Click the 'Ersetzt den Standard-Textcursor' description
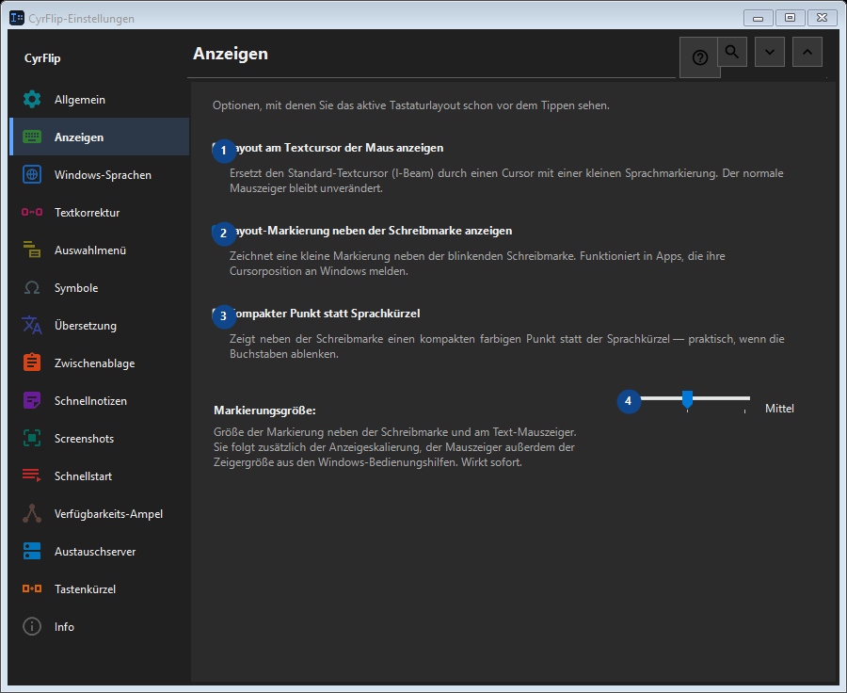Image resolution: width=847 pixels, height=693 pixels. 506,181
